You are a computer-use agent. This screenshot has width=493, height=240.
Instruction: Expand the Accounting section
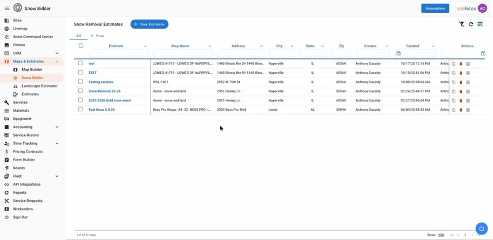pyautogui.click(x=57, y=127)
